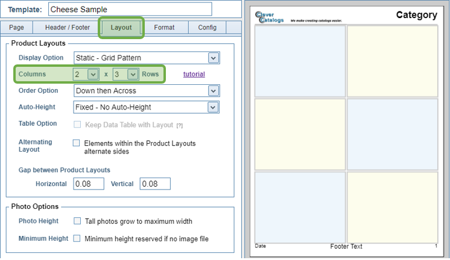Open the Config tab

(x=207, y=28)
